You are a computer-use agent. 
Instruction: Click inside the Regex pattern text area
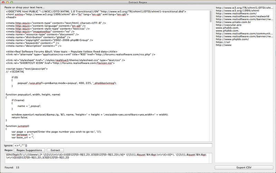[107, 158]
